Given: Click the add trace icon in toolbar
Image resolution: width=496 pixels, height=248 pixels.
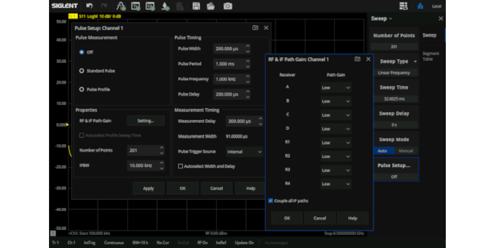Looking at the screenshot, I should pyautogui.click(x=120, y=6).
